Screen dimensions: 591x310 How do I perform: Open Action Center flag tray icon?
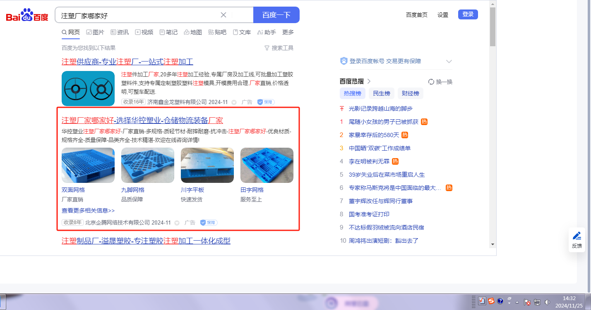click(x=527, y=302)
